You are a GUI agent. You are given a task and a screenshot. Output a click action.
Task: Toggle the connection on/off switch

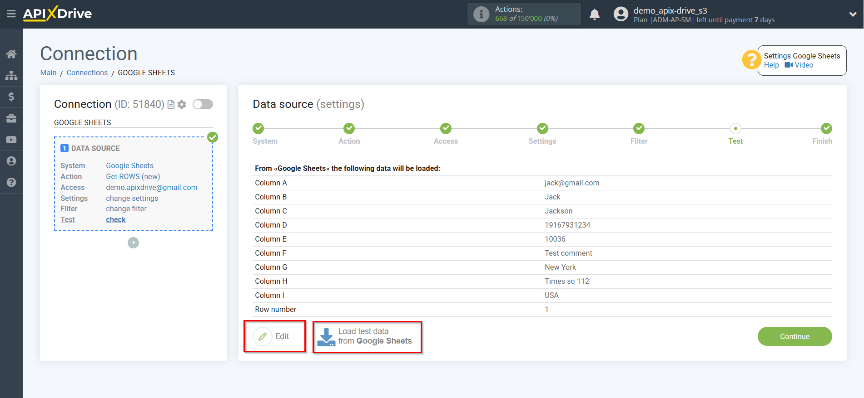point(203,104)
